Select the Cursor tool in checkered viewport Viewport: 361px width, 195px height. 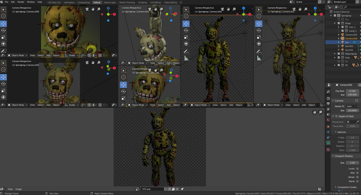pyautogui.click(x=186, y=16)
